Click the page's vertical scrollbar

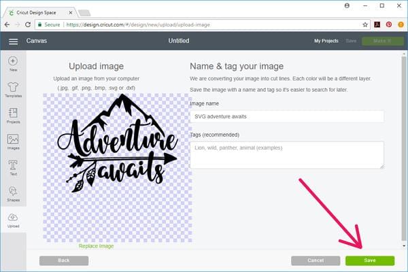[404, 148]
